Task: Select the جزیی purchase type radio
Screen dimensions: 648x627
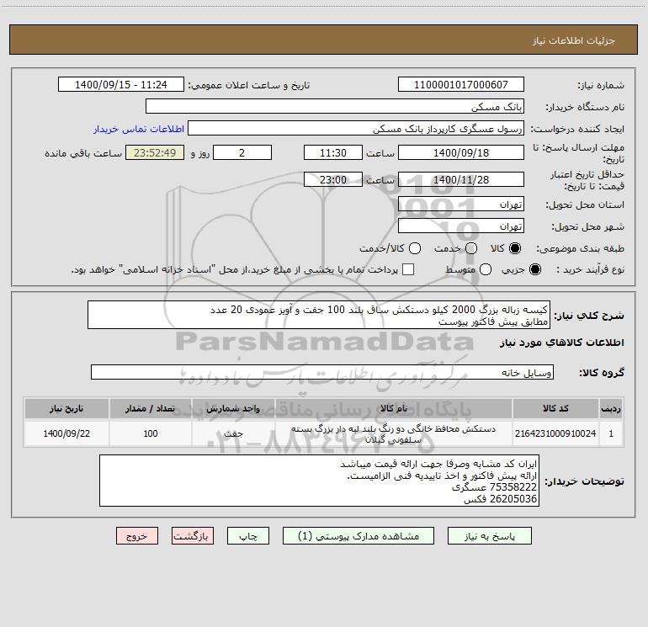Action: pyautogui.click(x=534, y=269)
